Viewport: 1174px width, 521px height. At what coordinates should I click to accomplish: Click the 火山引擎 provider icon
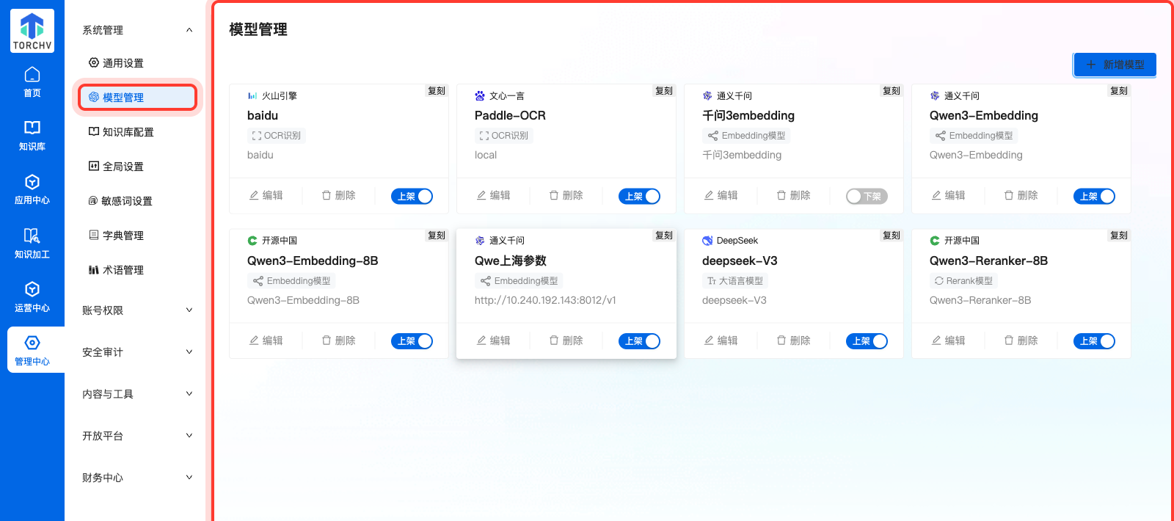coord(252,96)
